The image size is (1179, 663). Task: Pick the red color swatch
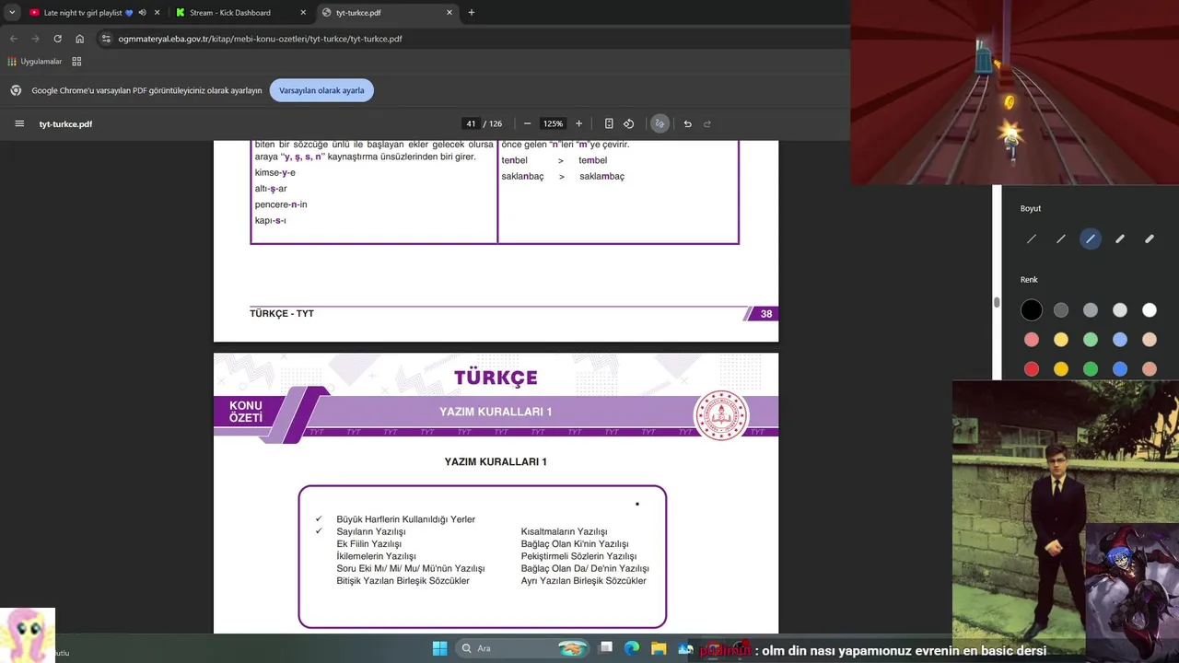point(1032,369)
